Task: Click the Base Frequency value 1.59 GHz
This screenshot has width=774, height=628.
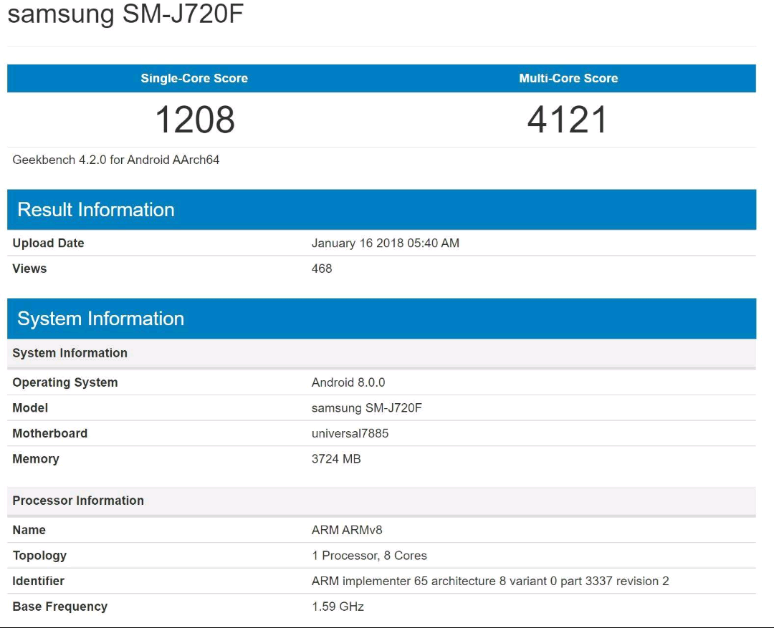Action: (338, 607)
